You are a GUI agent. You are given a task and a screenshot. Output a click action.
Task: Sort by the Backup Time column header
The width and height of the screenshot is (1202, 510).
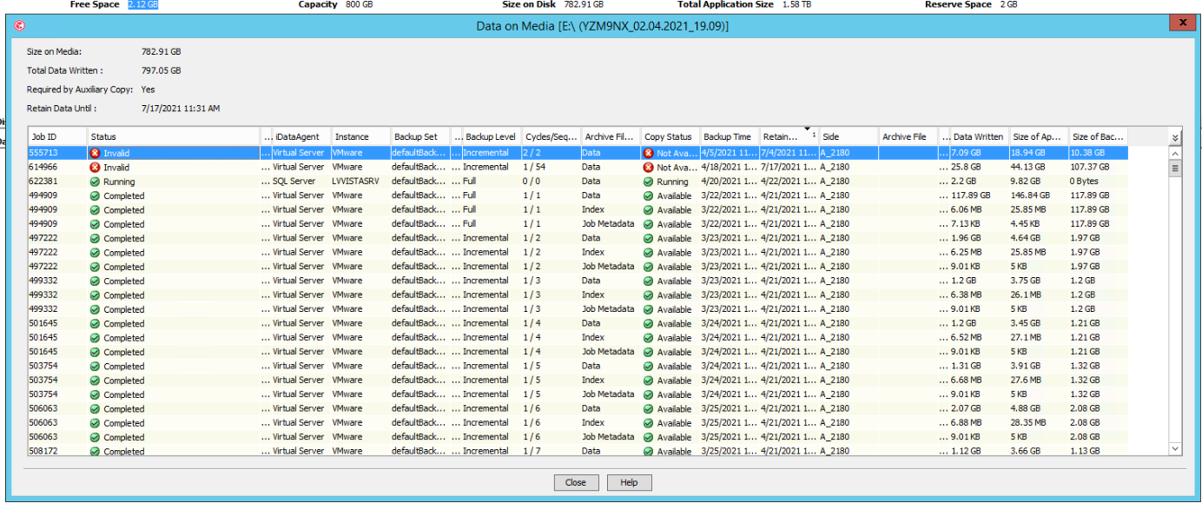(x=730, y=136)
